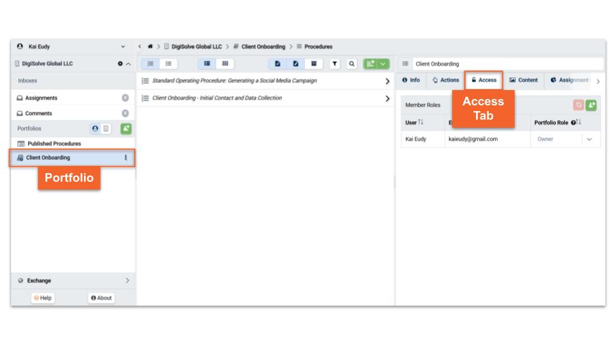Toggle the archived items filter icon
The image size is (615, 345).
pos(314,64)
